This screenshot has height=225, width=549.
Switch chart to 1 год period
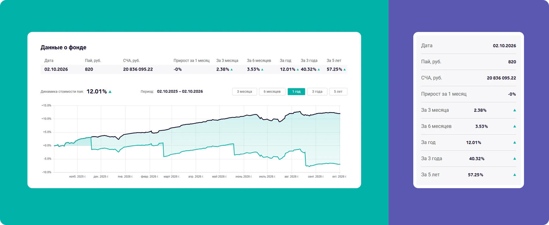(296, 92)
